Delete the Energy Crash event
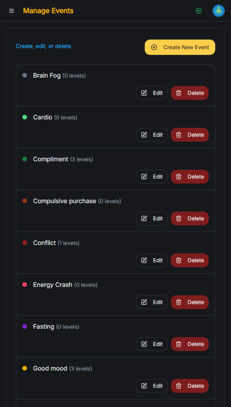231x407 pixels. click(x=190, y=302)
